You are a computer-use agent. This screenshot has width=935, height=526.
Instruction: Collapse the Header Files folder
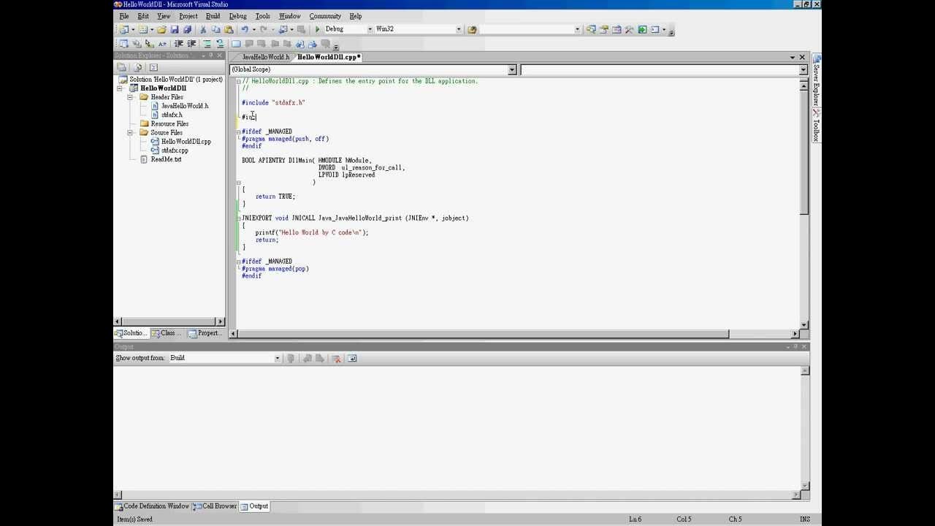coord(130,97)
